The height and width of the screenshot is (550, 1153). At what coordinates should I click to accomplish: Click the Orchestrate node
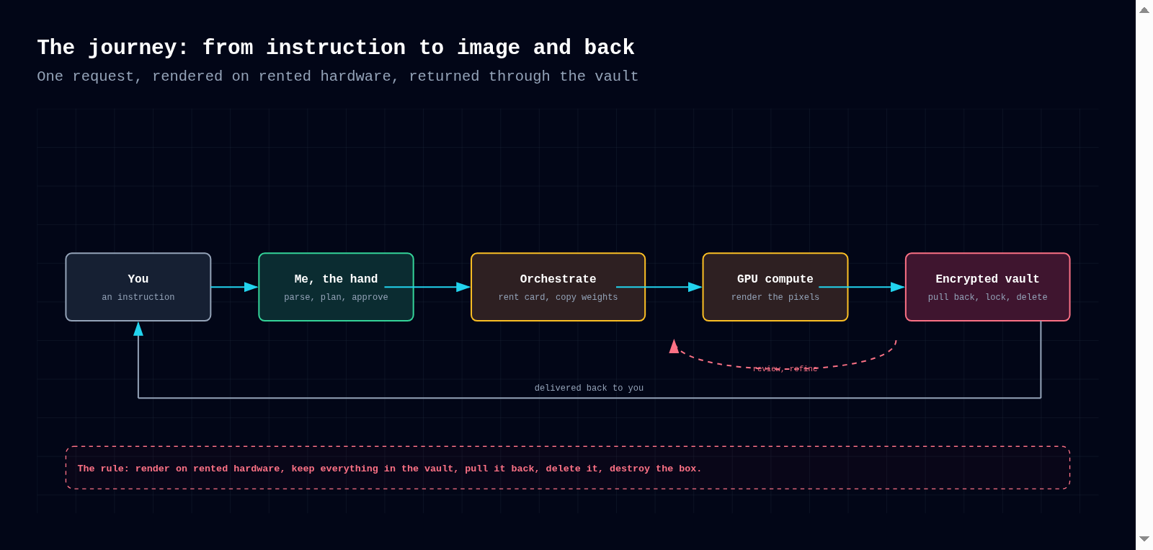[x=558, y=287]
